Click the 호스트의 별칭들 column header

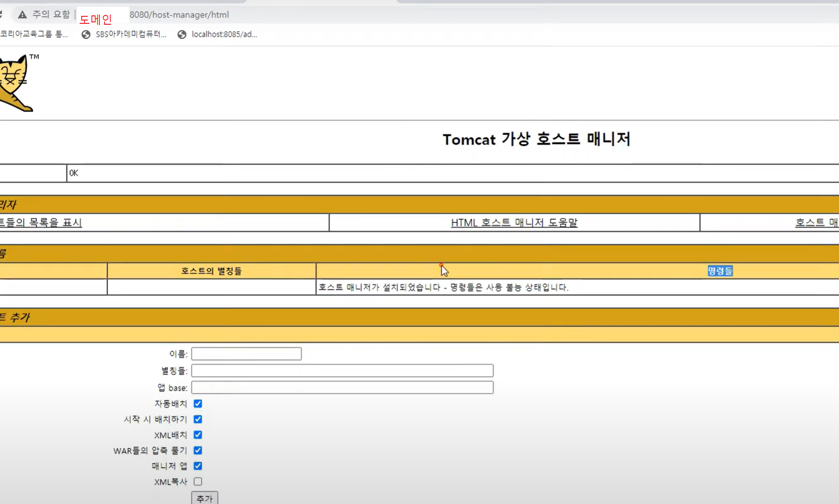[x=212, y=271]
